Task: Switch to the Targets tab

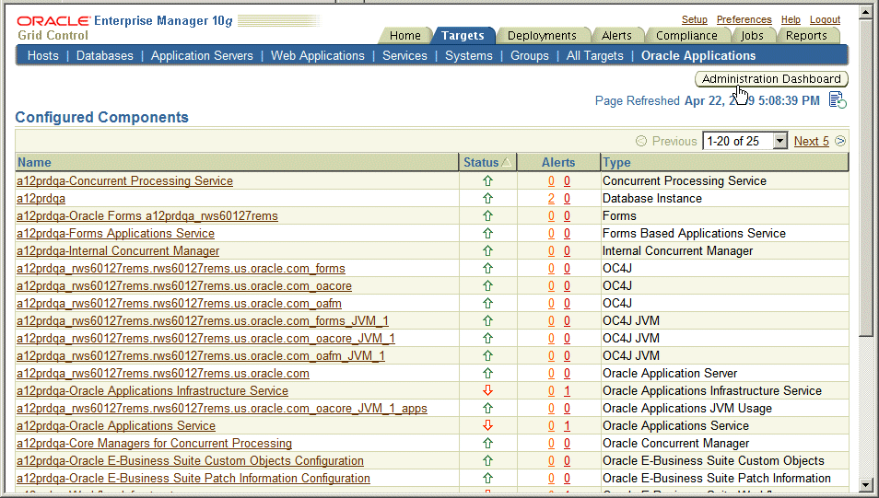Action: point(463,35)
